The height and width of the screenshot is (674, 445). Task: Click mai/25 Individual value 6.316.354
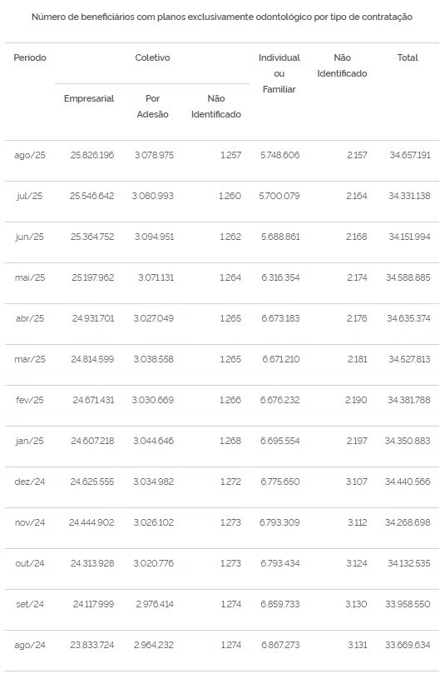(280, 277)
